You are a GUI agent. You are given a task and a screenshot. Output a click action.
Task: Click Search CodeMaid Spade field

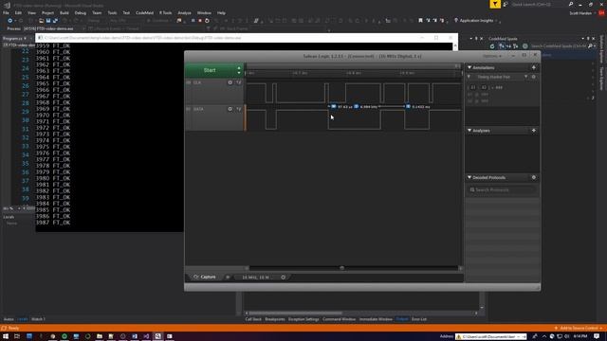[x=559, y=46]
